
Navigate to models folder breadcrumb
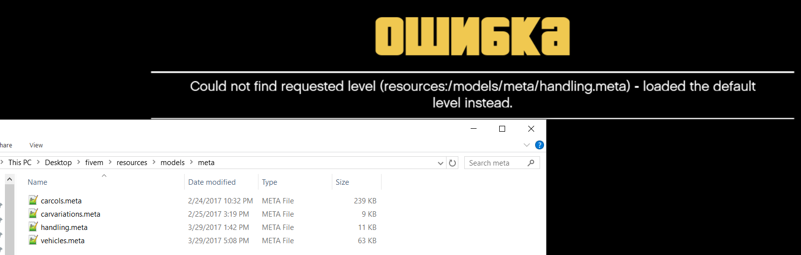(x=172, y=163)
